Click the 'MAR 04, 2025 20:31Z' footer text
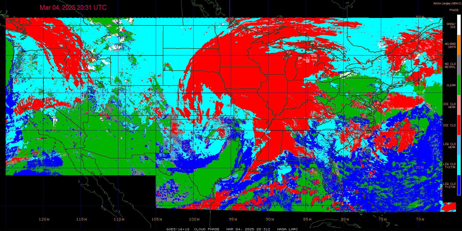462x231 pixels. tap(248, 229)
